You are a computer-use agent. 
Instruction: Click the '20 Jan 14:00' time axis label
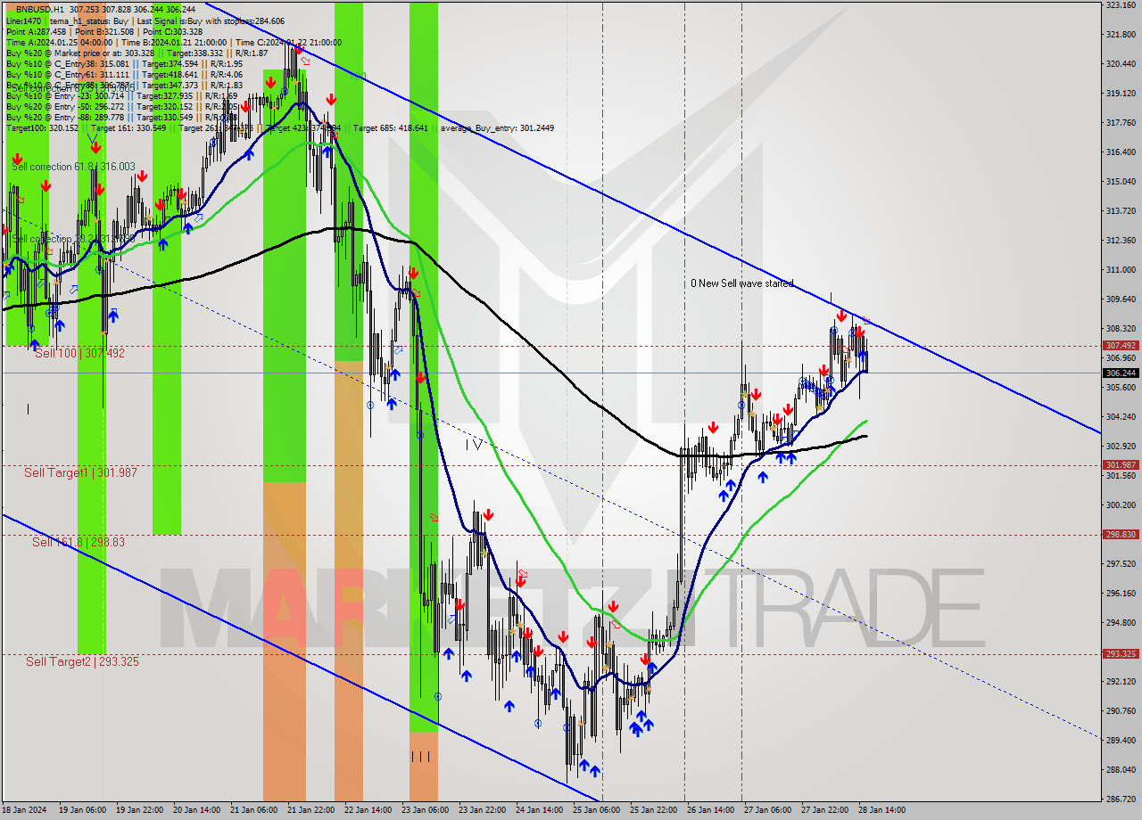[196, 810]
